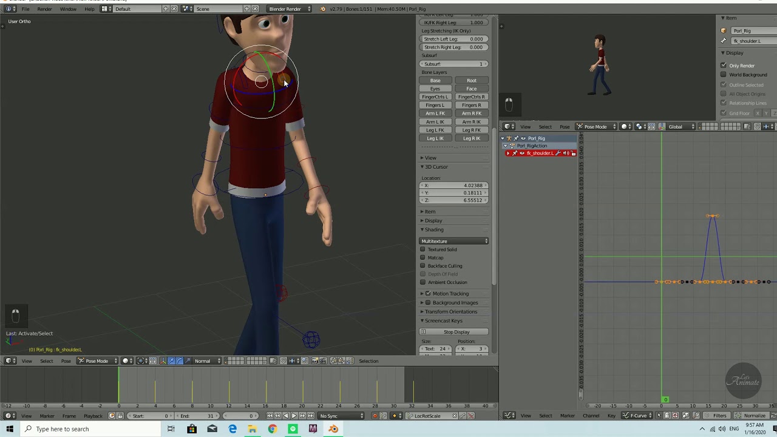Viewport: 777px width, 437px height.
Task: Show the Eyes bone layer
Action: (x=435, y=89)
